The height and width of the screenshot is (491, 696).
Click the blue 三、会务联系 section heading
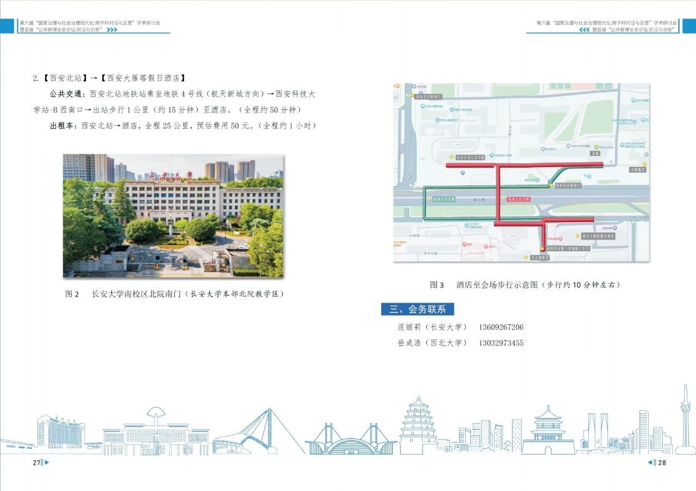(418, 309)
